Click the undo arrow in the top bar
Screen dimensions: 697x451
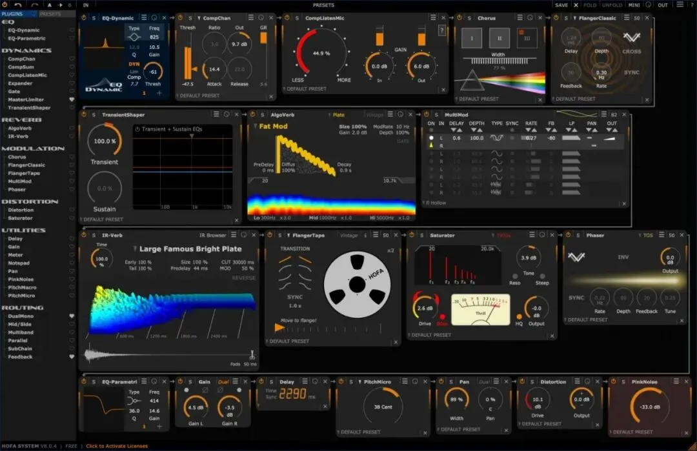click(x=18, y=5)
